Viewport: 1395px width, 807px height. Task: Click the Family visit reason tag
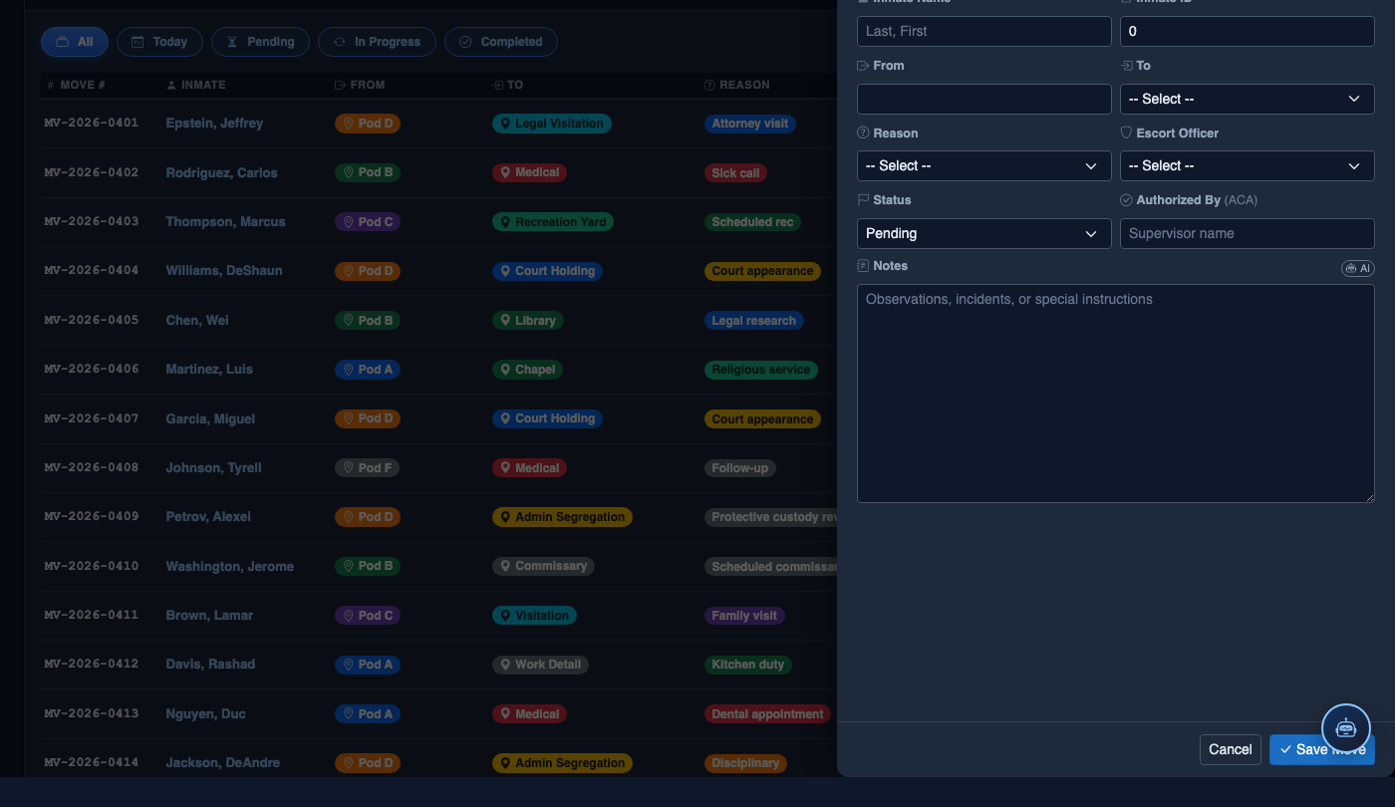coord(744,616)
